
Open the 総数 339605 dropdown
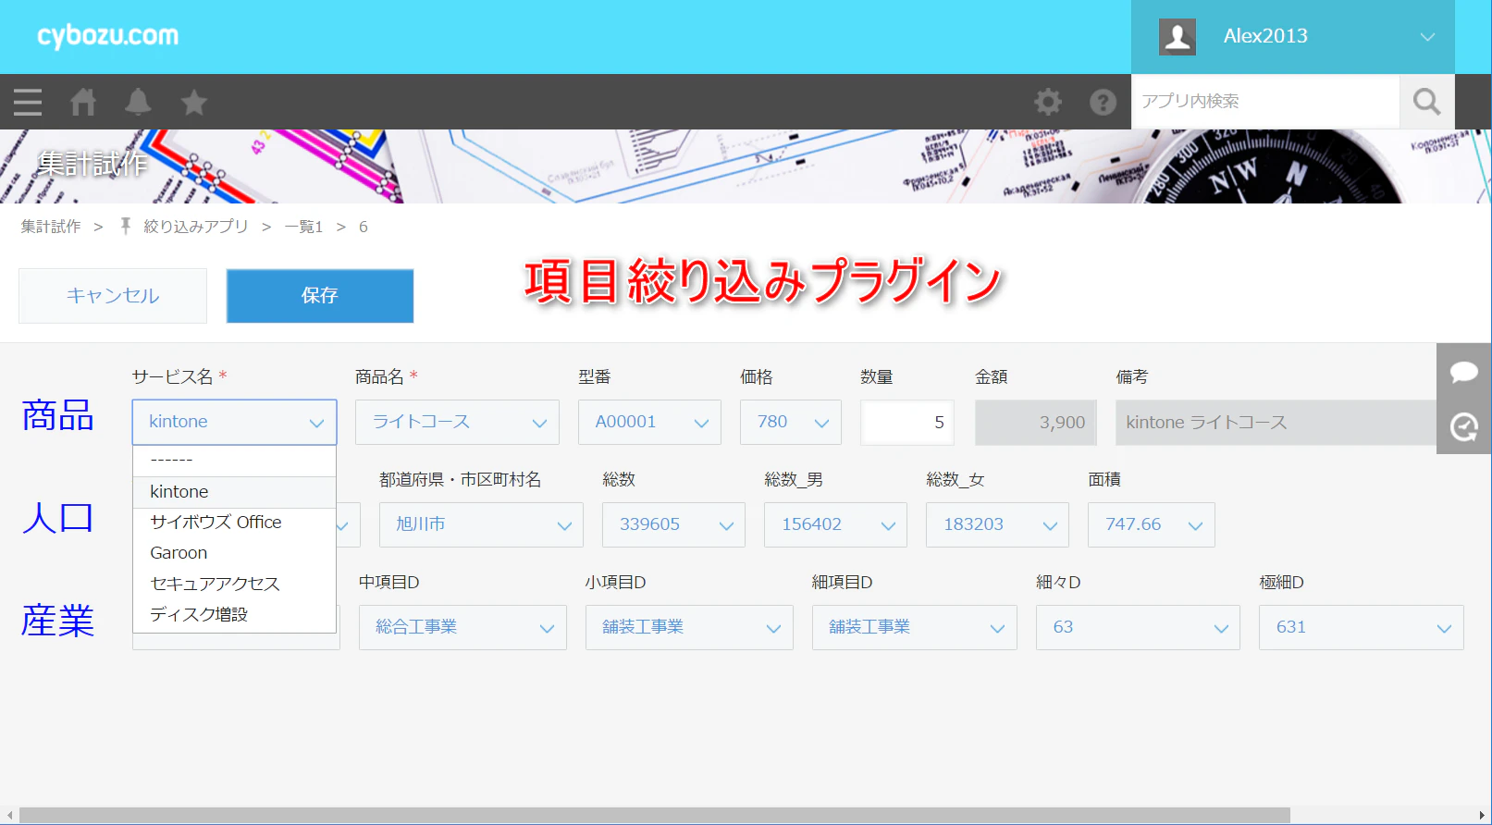click(x=673, y=524)
